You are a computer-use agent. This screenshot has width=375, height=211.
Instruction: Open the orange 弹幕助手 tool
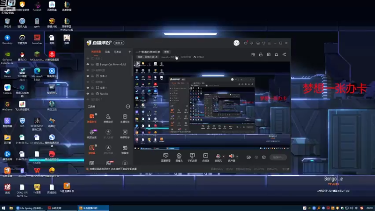[x=91, y=118]
